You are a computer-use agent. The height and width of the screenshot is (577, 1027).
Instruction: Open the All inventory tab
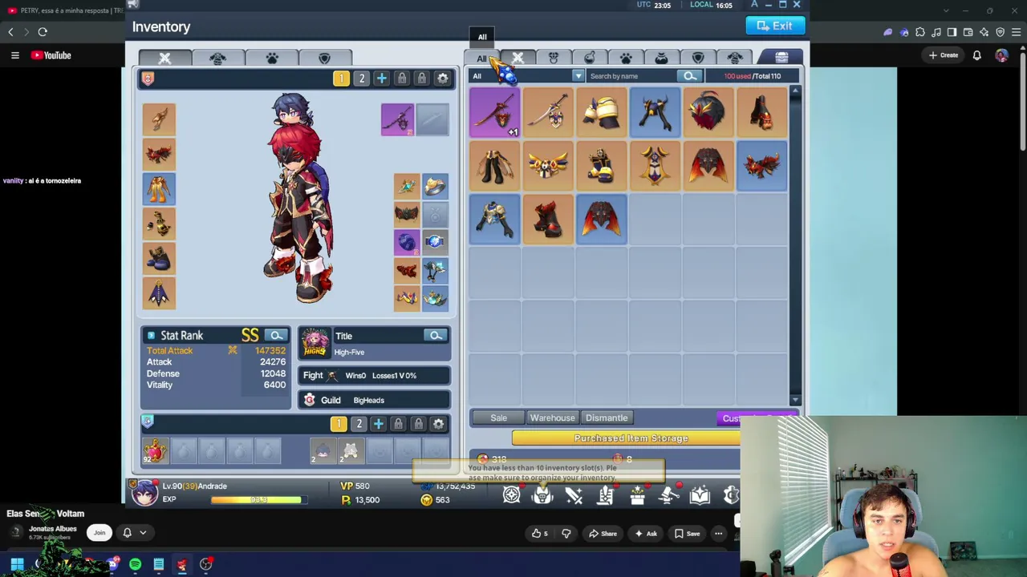point(481,58)
